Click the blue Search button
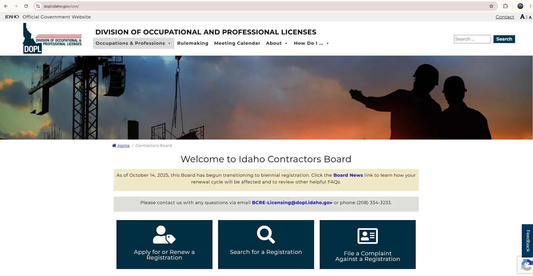This screenshot has width=533, height=276. pos(504,39)
